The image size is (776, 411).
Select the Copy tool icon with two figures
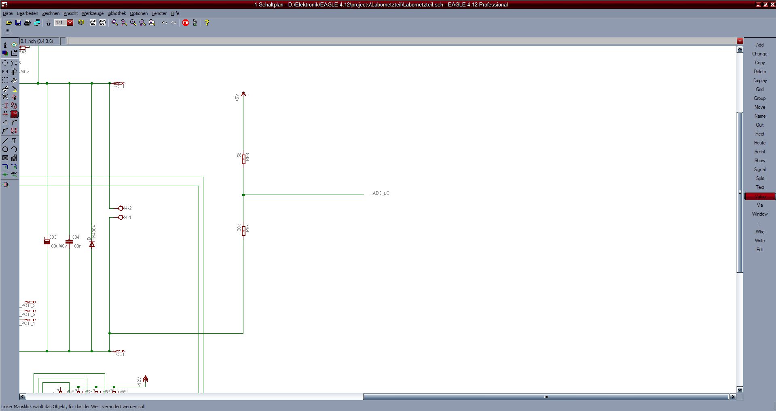point(14,63)
